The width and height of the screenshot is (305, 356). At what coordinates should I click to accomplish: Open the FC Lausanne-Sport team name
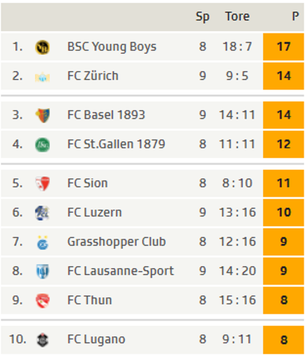tap(121, 271)
